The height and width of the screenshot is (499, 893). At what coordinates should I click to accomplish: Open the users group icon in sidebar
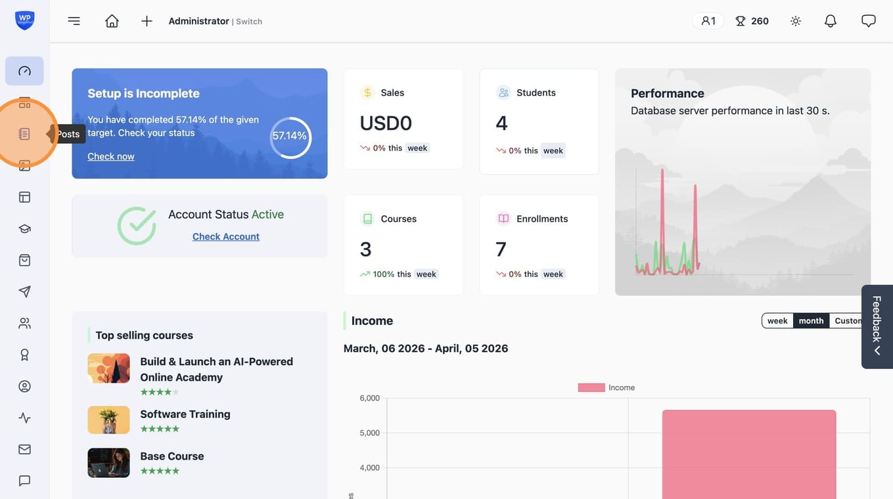point(24,323)
